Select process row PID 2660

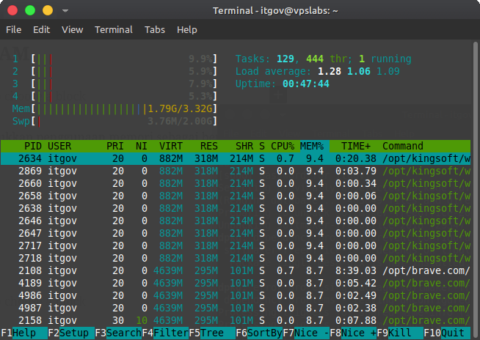(x=236, y=183)
